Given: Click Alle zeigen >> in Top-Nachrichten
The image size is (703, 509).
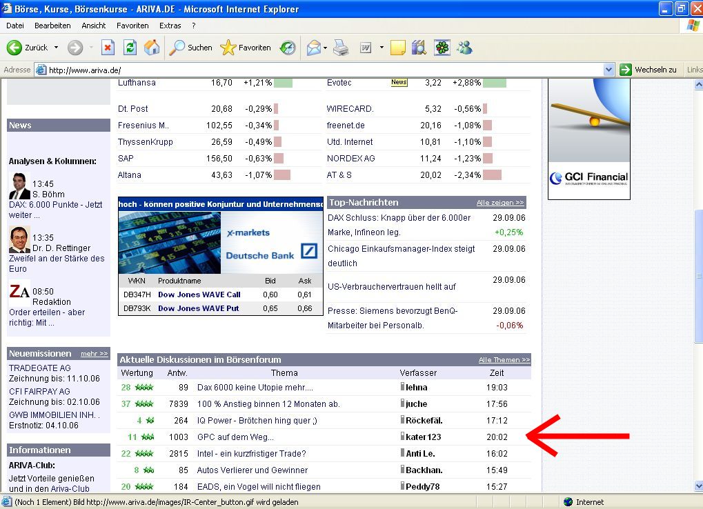Looking at the screenshot, I should (x=500, y=203).
